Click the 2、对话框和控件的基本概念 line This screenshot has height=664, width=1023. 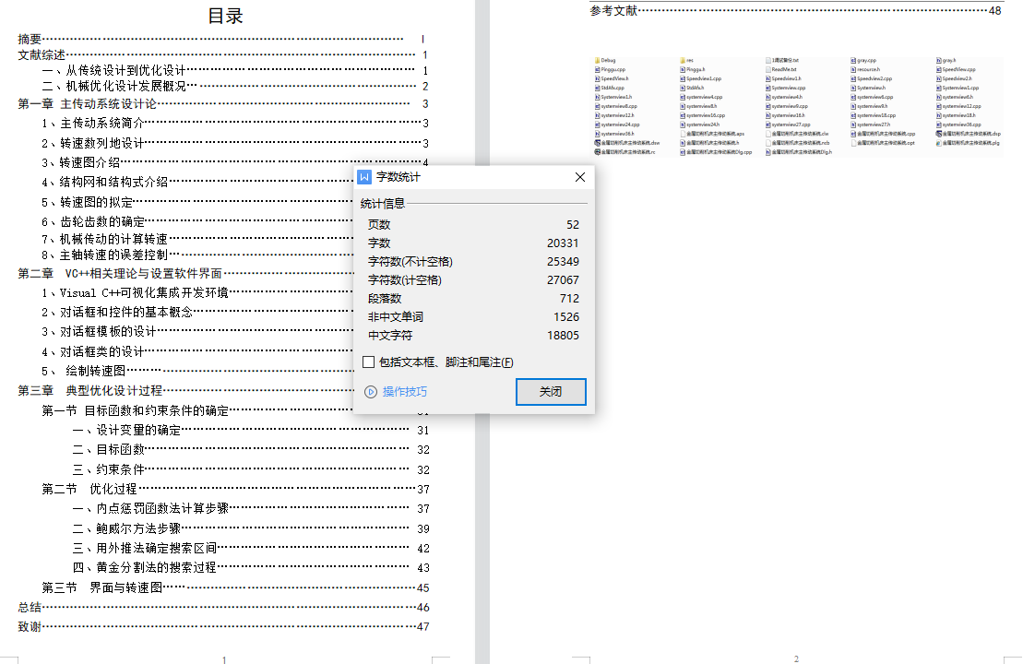pyautogui.click(x=197, y=312)
